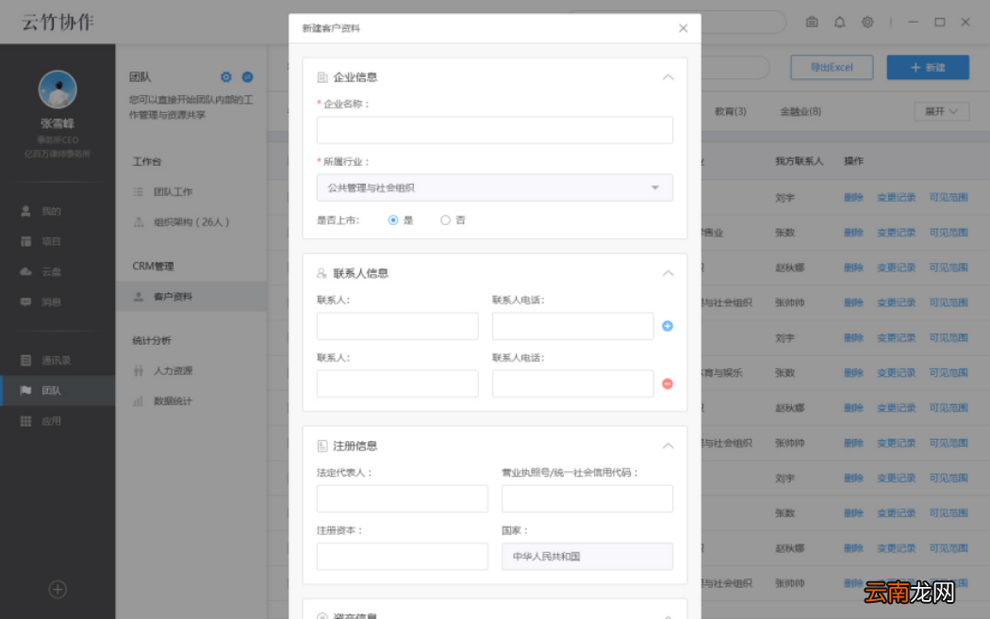This screenshot has height=619, width=990.
Task: Open the settings gear in title bar
Action: (x=867, y=22)
